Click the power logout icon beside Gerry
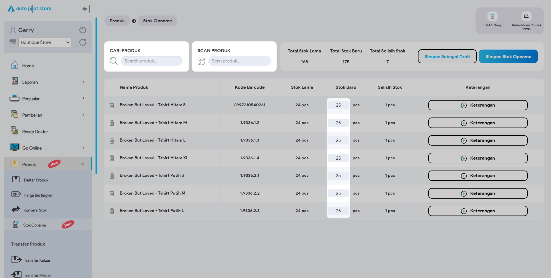Screen dimensions: 551x278 coord(83,30)
